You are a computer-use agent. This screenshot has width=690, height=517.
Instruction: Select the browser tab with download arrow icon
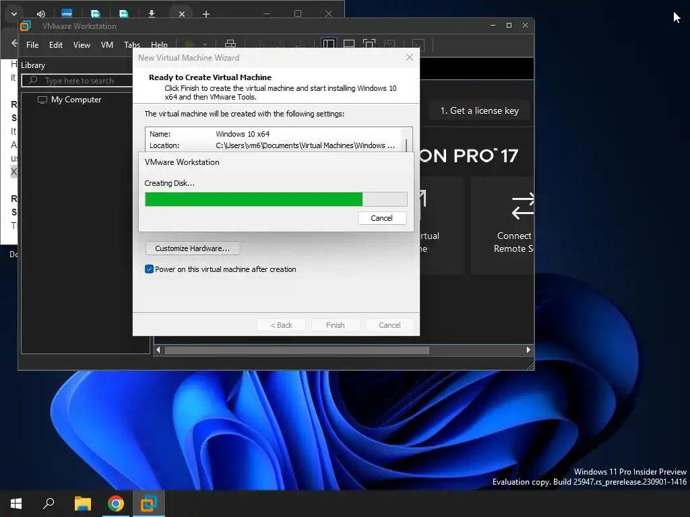click(152, 14)
